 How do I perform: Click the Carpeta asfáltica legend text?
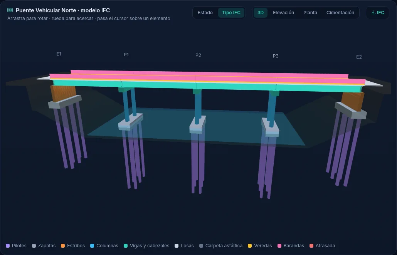pos(224,246)
